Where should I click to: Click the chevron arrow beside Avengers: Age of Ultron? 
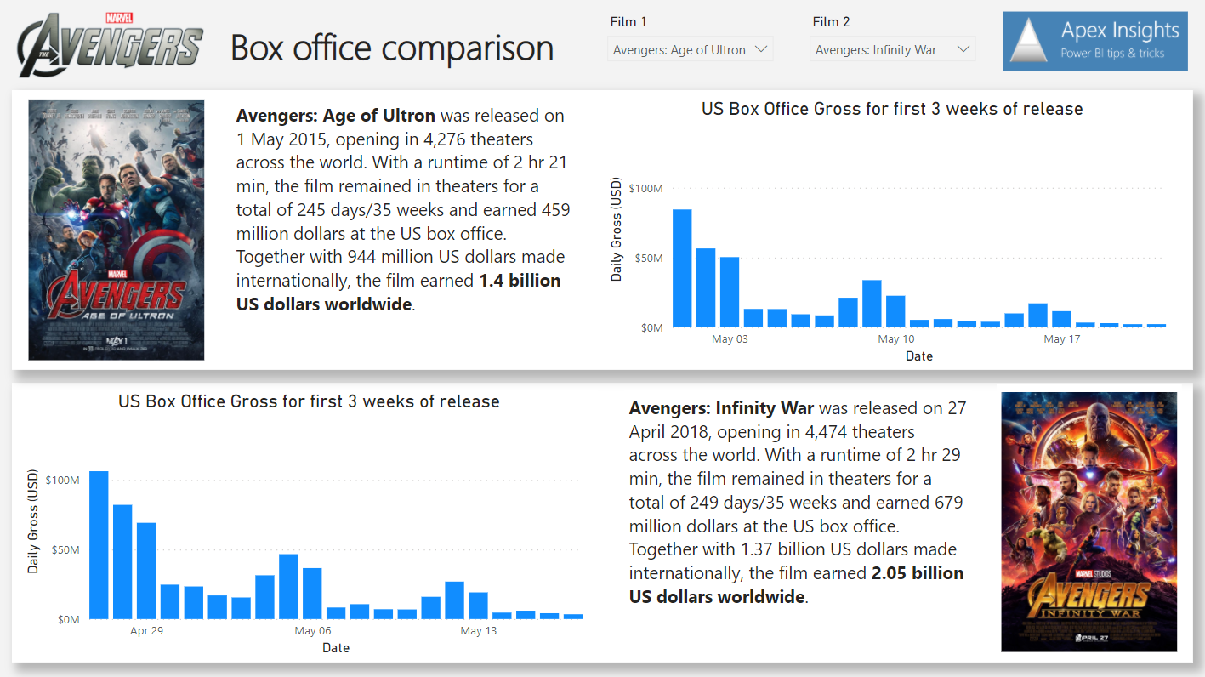click(761, 49)
